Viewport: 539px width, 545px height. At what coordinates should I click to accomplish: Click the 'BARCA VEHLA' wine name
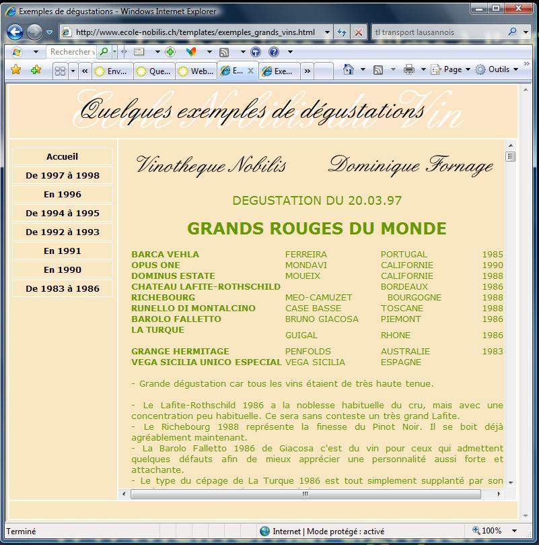(165, 254)
